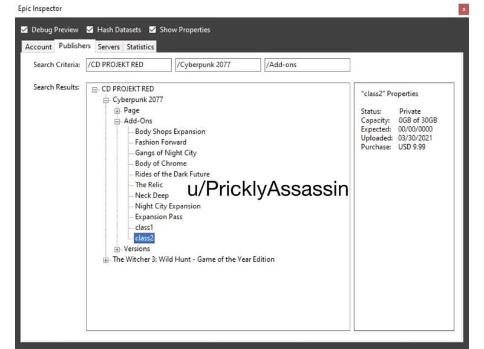This screenshot has width=484, height=349.
Task: Select the Add-Ons tree item
Action: coord(138,121)
